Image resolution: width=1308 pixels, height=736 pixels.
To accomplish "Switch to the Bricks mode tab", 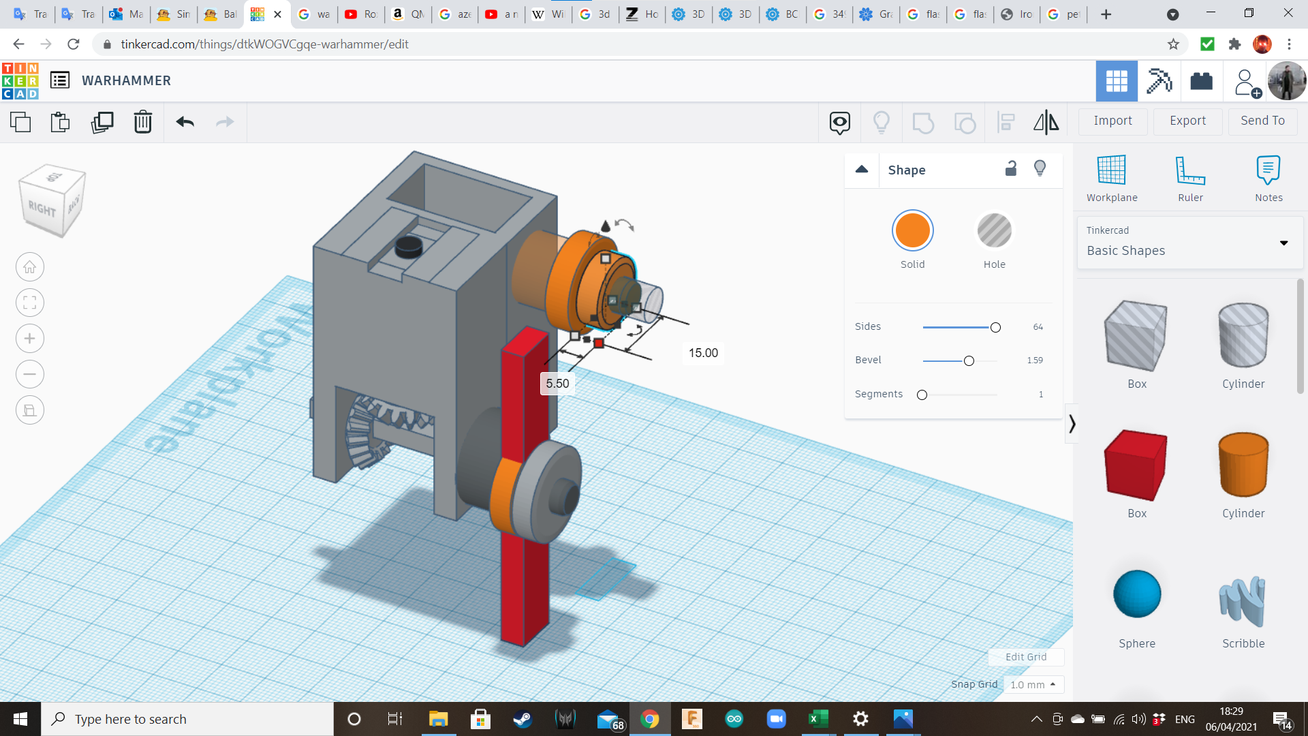I will 1201,81.
